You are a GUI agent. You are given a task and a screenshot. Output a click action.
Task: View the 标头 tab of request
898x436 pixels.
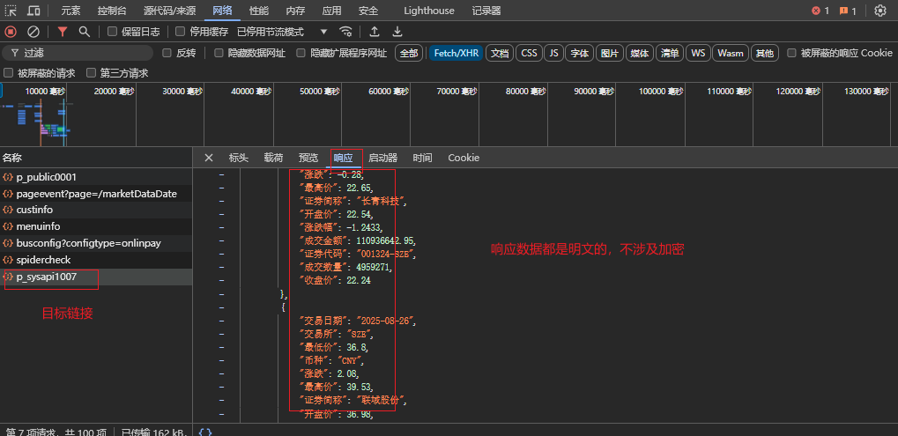click(238, 158)
